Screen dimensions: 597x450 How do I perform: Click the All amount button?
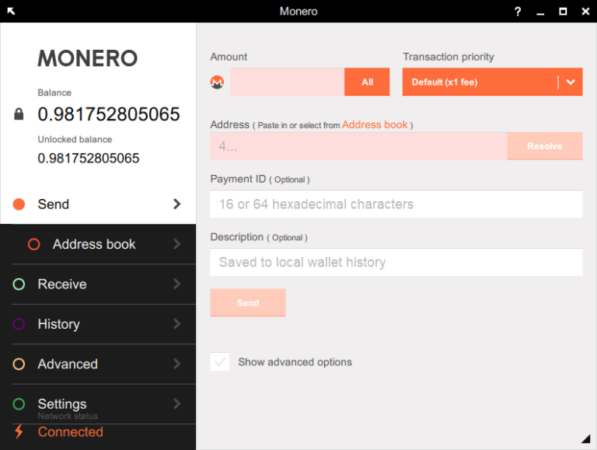[367, 82]
